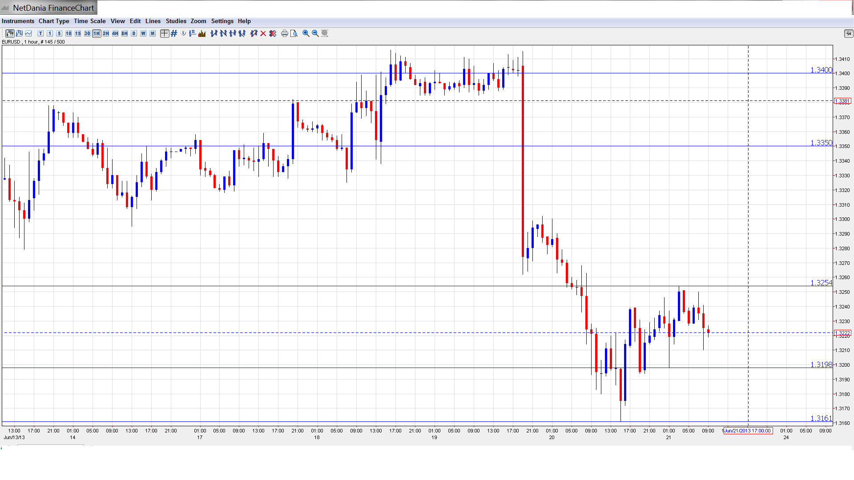Click the 1.3400 horizontal line label

[821, 70]
